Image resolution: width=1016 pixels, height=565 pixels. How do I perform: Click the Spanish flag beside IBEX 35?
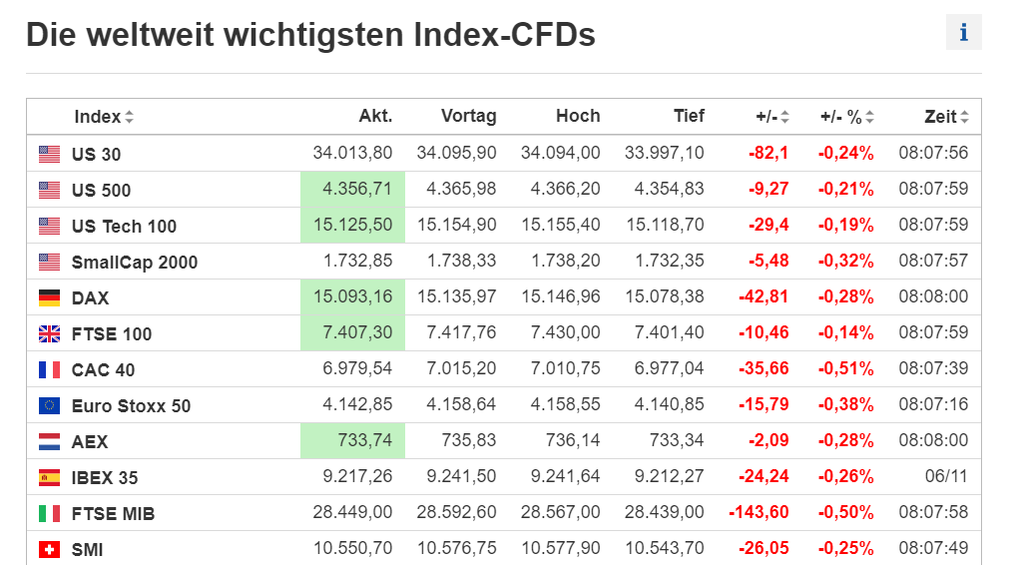click(49, 477)
